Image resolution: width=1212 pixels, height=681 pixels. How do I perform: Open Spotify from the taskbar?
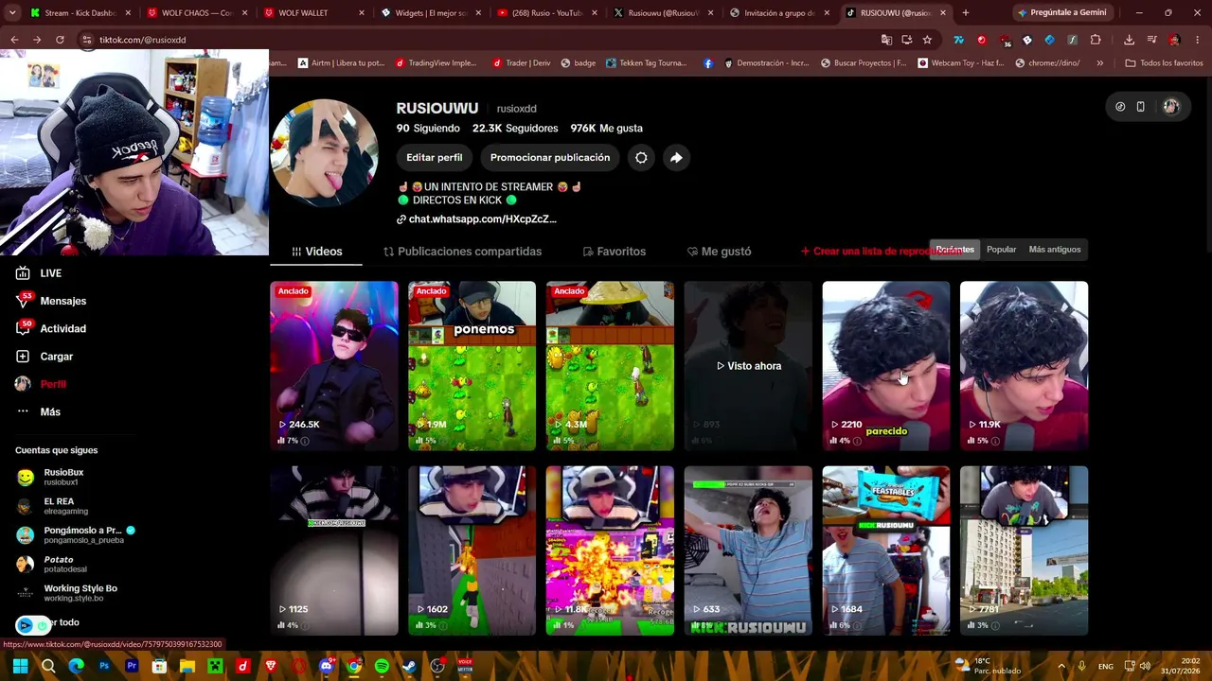point(382,667)
